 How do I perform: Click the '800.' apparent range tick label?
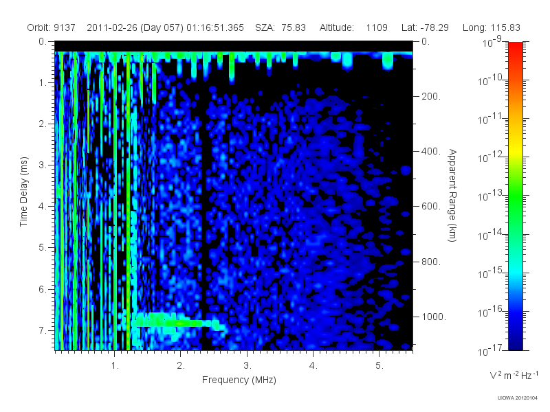tap(431, 262)
